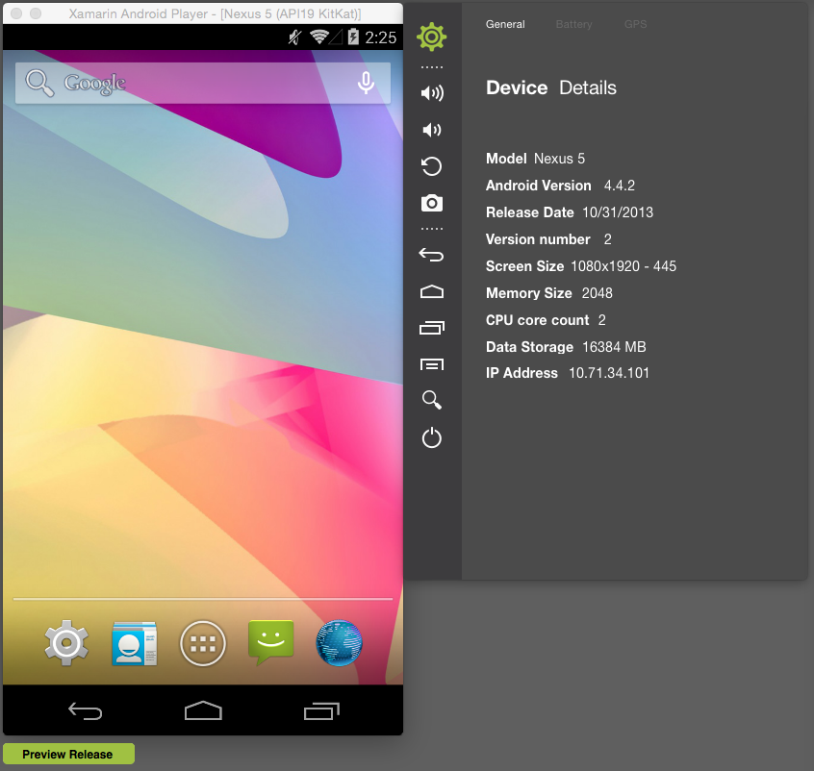Open the green settings gear in sidebar
This screenshot has height=771, width=814.
click(431, 37)
